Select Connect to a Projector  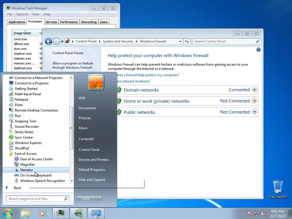click(x=32, y=83)
